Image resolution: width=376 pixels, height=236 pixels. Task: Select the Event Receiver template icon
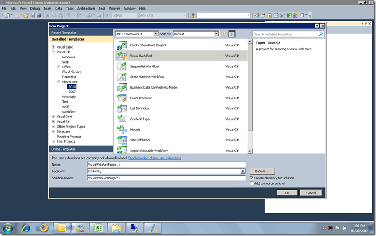(122, 98)
